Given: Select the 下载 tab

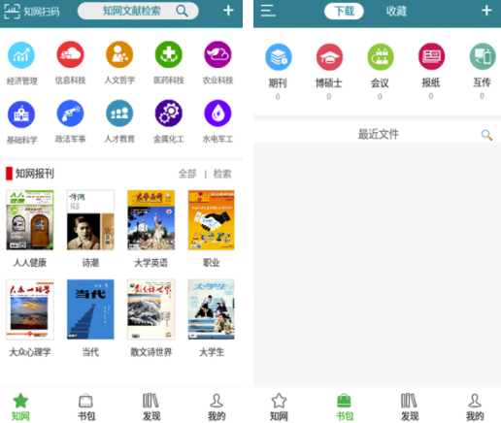Looking at the screenshot, I should (344, 12).
